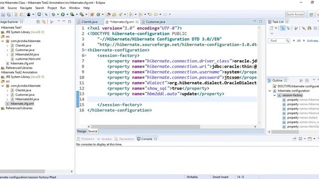Click the Coverage launch icon

(72, 14)
